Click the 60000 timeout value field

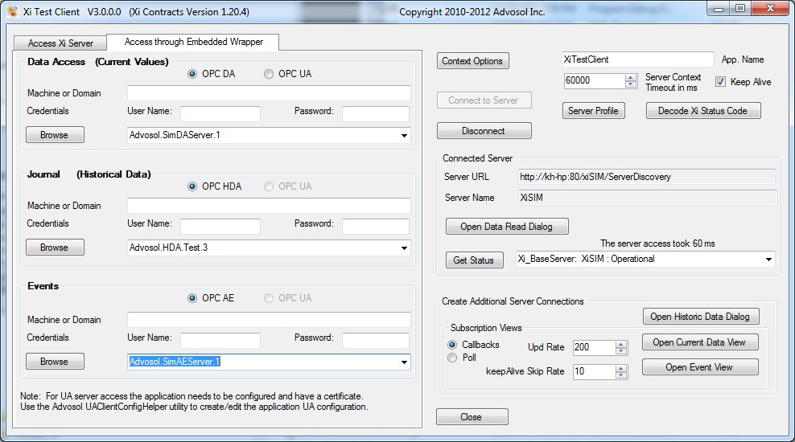tap(595, 81)
